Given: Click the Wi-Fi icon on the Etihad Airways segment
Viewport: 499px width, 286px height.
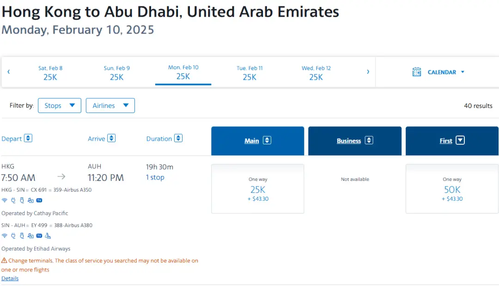Looking at the screenshot, I should click(x=5, y=236).
